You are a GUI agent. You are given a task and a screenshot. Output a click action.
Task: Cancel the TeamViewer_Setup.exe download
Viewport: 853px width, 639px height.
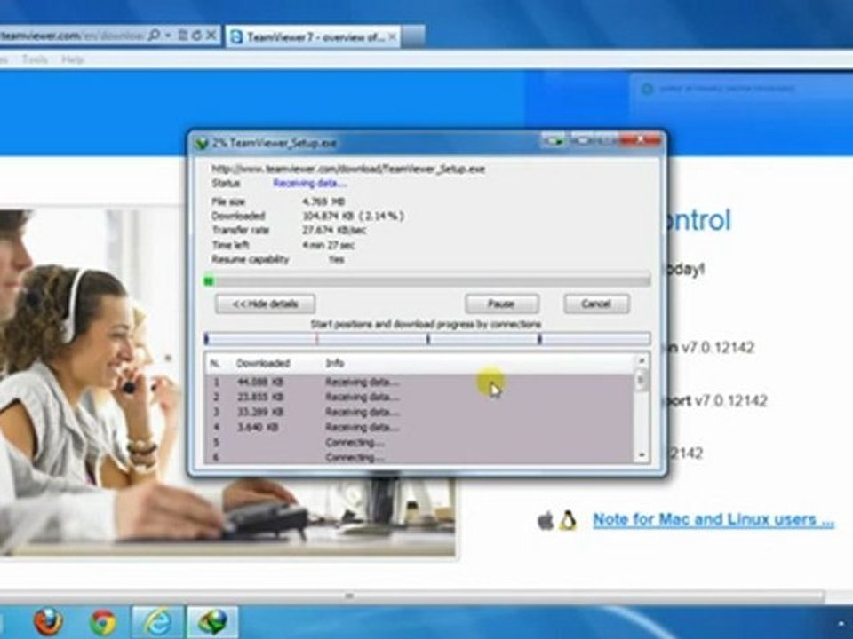coord(596,304)
